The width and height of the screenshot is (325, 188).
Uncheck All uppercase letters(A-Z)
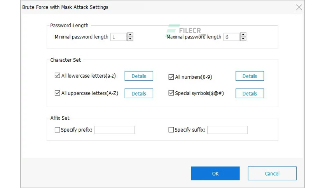58,93
